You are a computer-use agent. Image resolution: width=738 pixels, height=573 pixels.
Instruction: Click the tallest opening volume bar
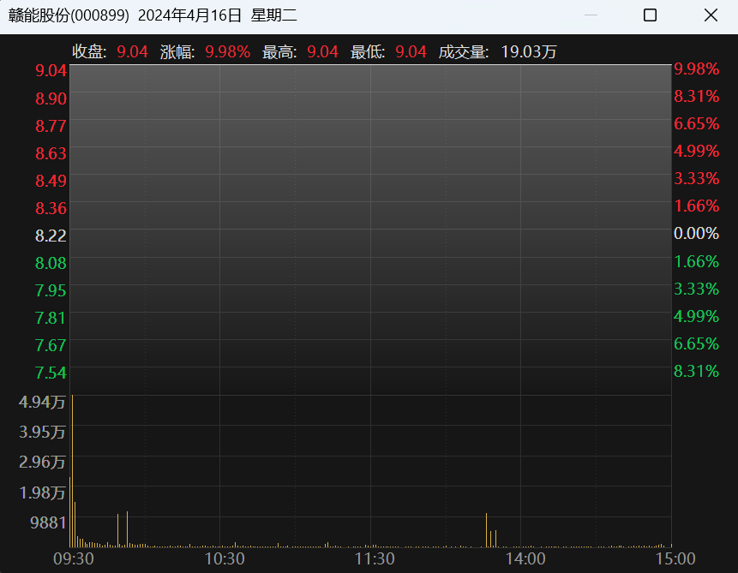[x=72, y=471]
